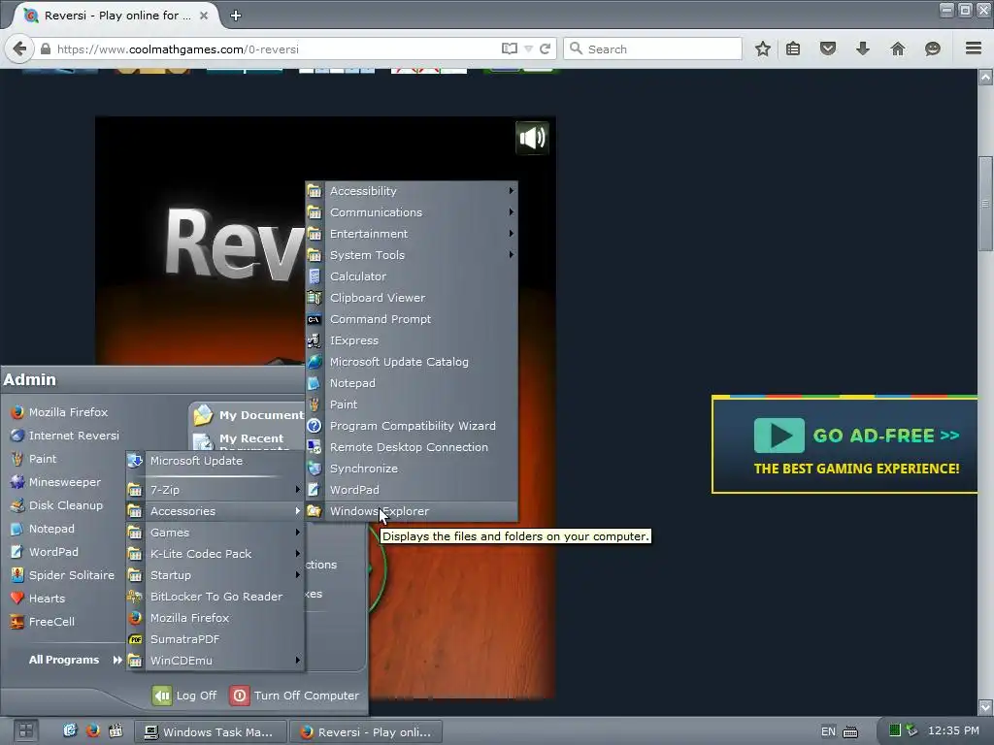Expand System Tools submenu arrow
Screen dimensions: 994x745
point(511,255)
